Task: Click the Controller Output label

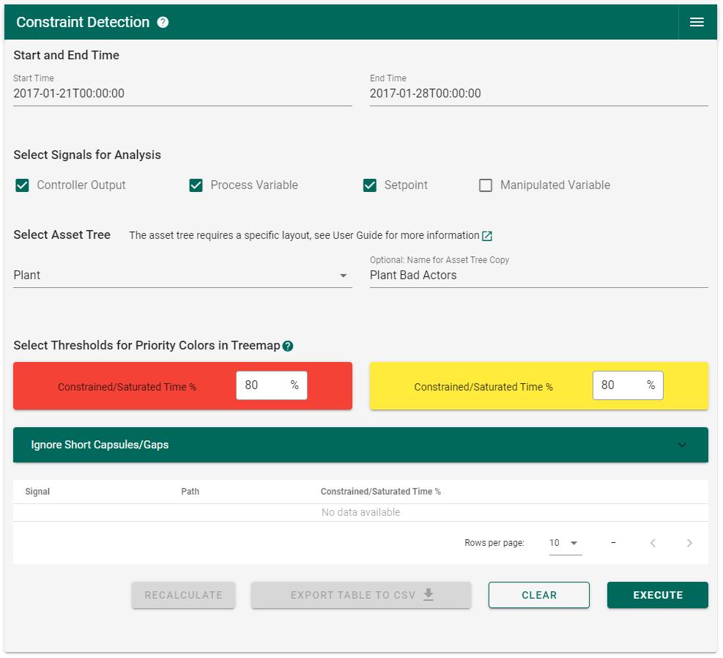Action: tap(81, 185)
